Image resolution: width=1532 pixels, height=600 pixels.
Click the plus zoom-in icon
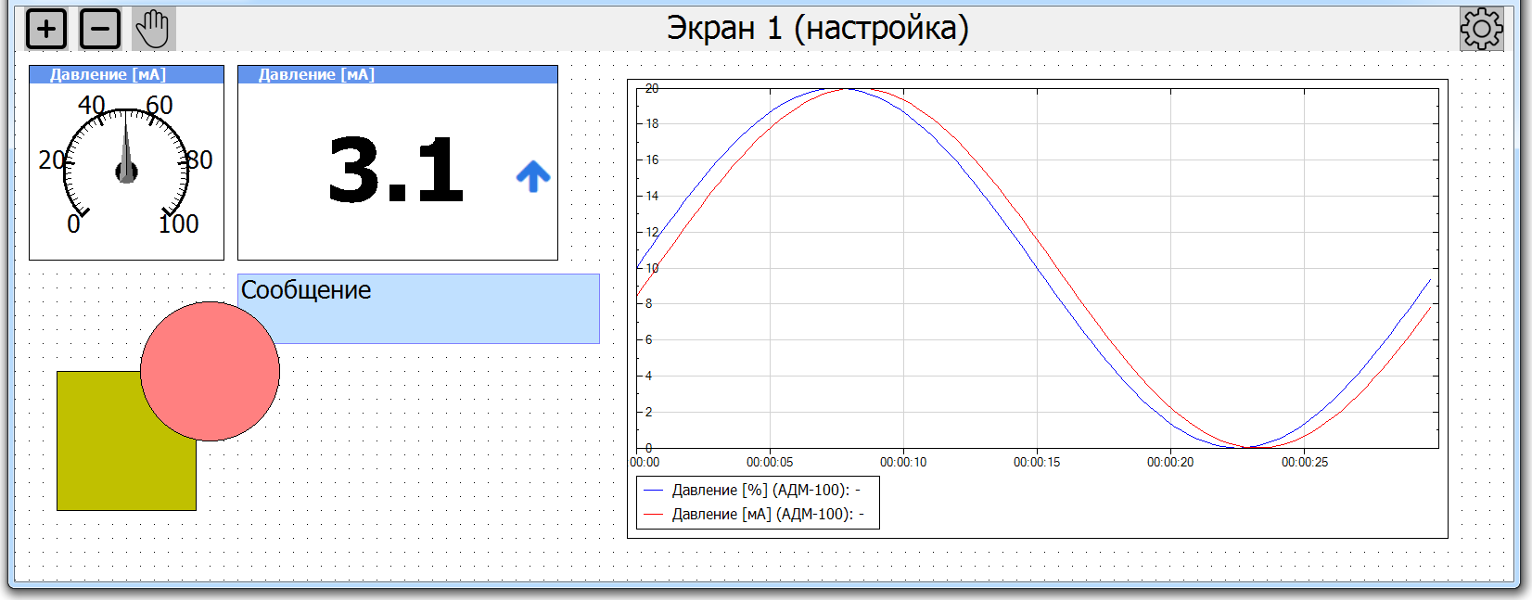(x=46, y=29)
